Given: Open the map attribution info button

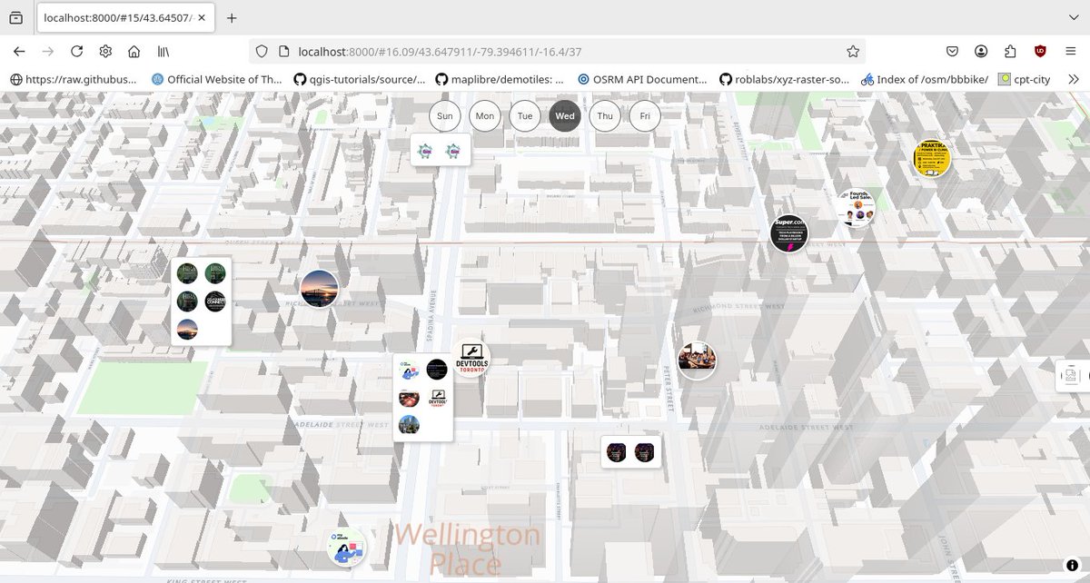Looking at the screenshot, I should pos(1072,565).
